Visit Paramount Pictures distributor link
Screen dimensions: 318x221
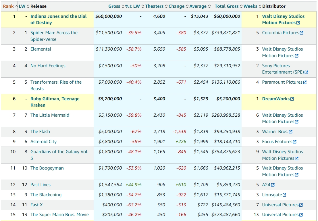(282, 82)
